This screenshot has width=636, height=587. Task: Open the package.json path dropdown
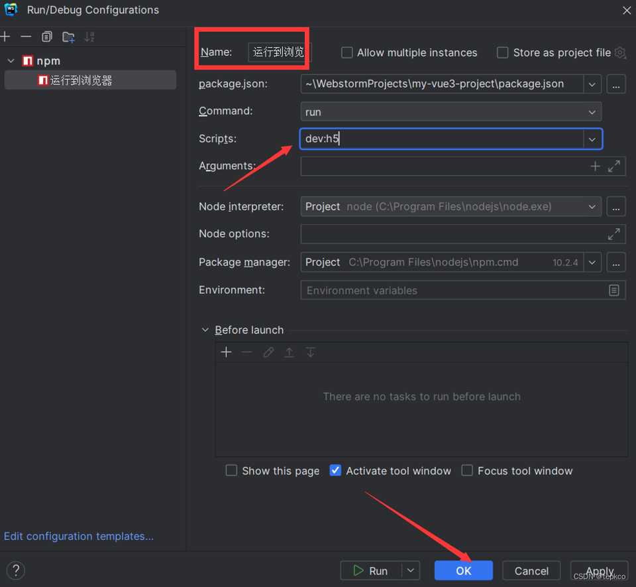click(592, 84)
